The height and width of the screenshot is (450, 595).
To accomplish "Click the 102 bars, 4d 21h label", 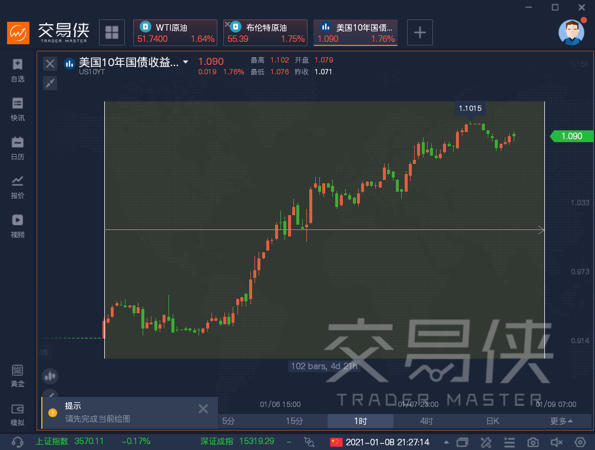I will tap(324, 366).
